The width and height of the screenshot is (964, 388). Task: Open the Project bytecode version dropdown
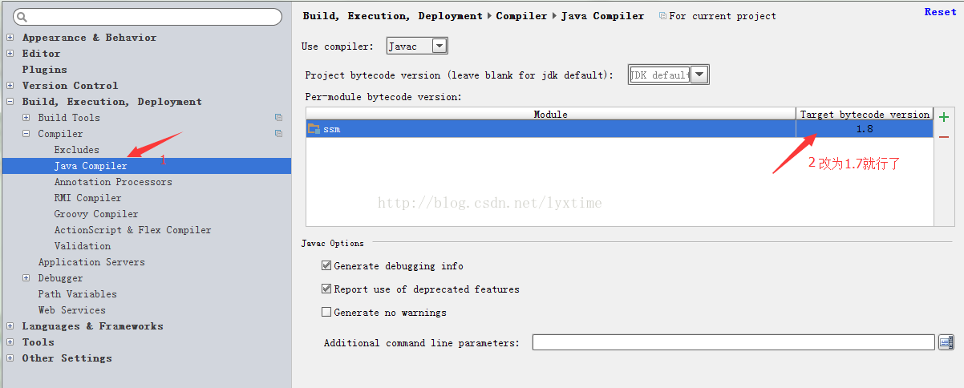699,75
